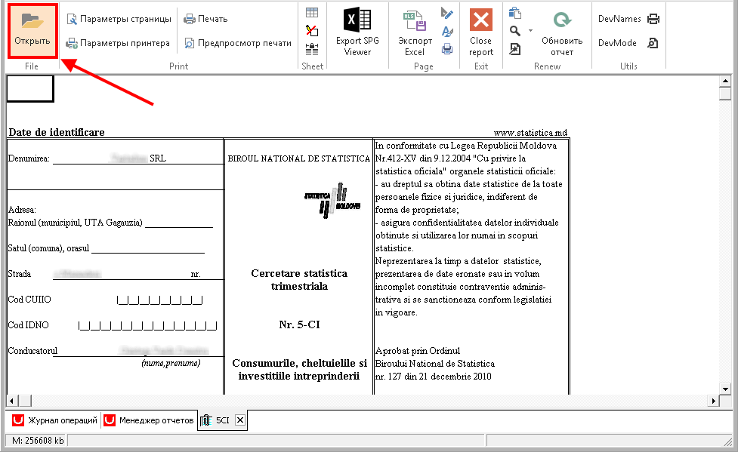Launch Export SPG Viewer

click(x=357, y=32)
